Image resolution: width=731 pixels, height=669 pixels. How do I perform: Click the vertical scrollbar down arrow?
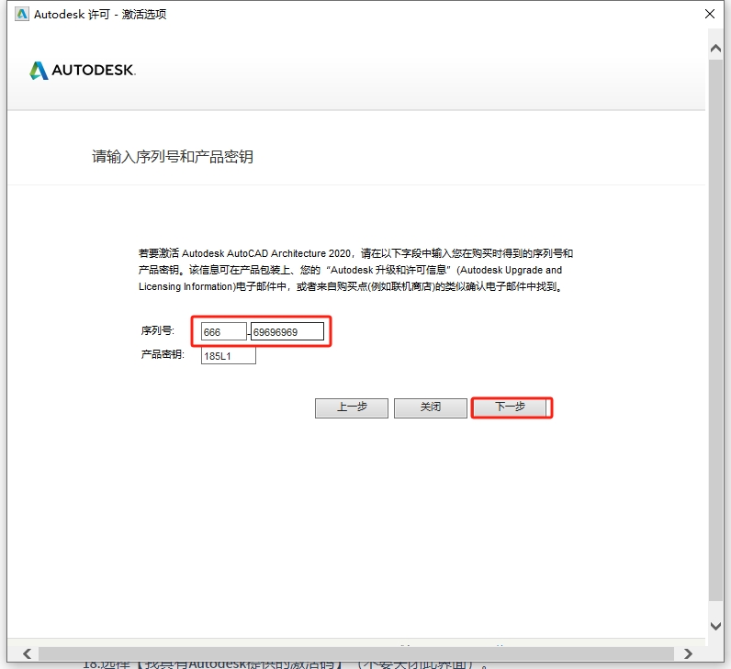(715, 626)
